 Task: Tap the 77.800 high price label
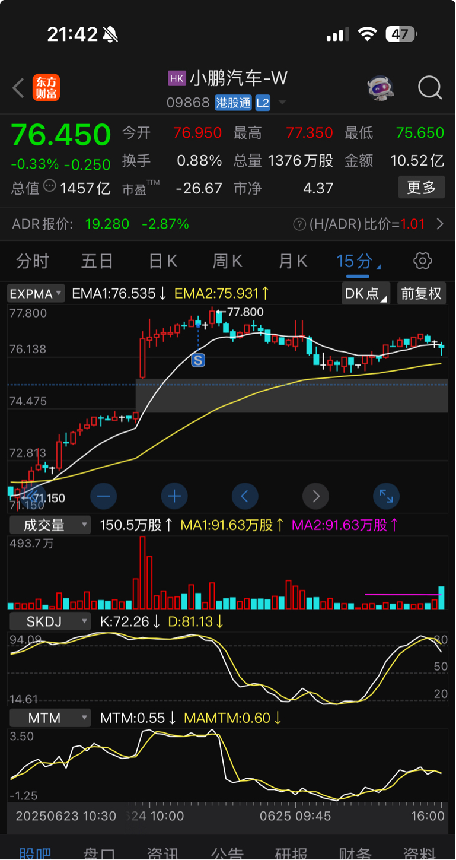pyautogui.click(x=245, y=312)
